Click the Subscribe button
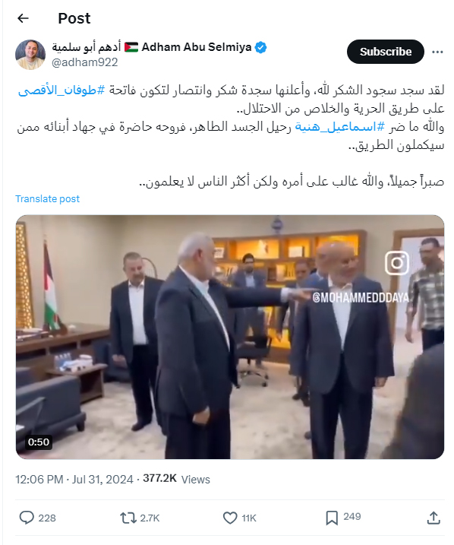This screenshot has height=545, width=454. [385, 52]
